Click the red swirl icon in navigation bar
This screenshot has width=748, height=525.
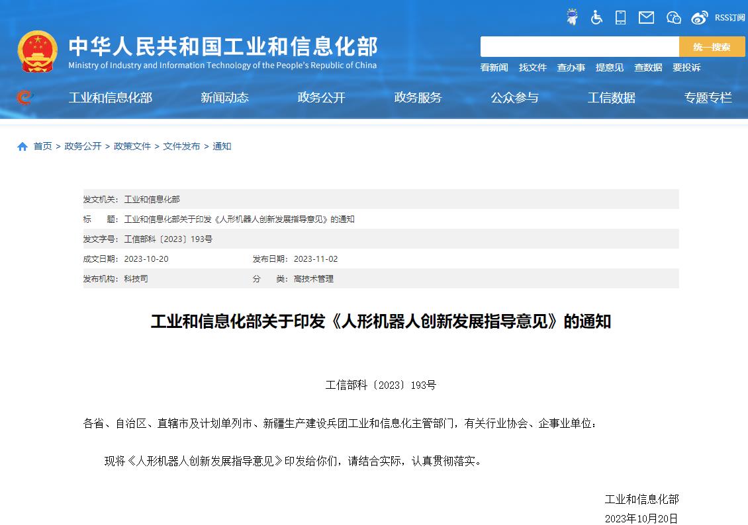coord(24,97)
